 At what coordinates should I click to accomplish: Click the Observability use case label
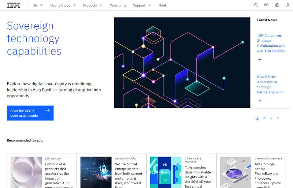point(268,158)
